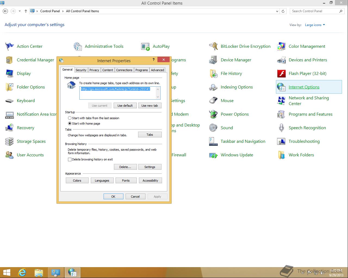Expand the address bar history dropdown
This screenshot has height=278, width=348.
[x=277, y=11]
